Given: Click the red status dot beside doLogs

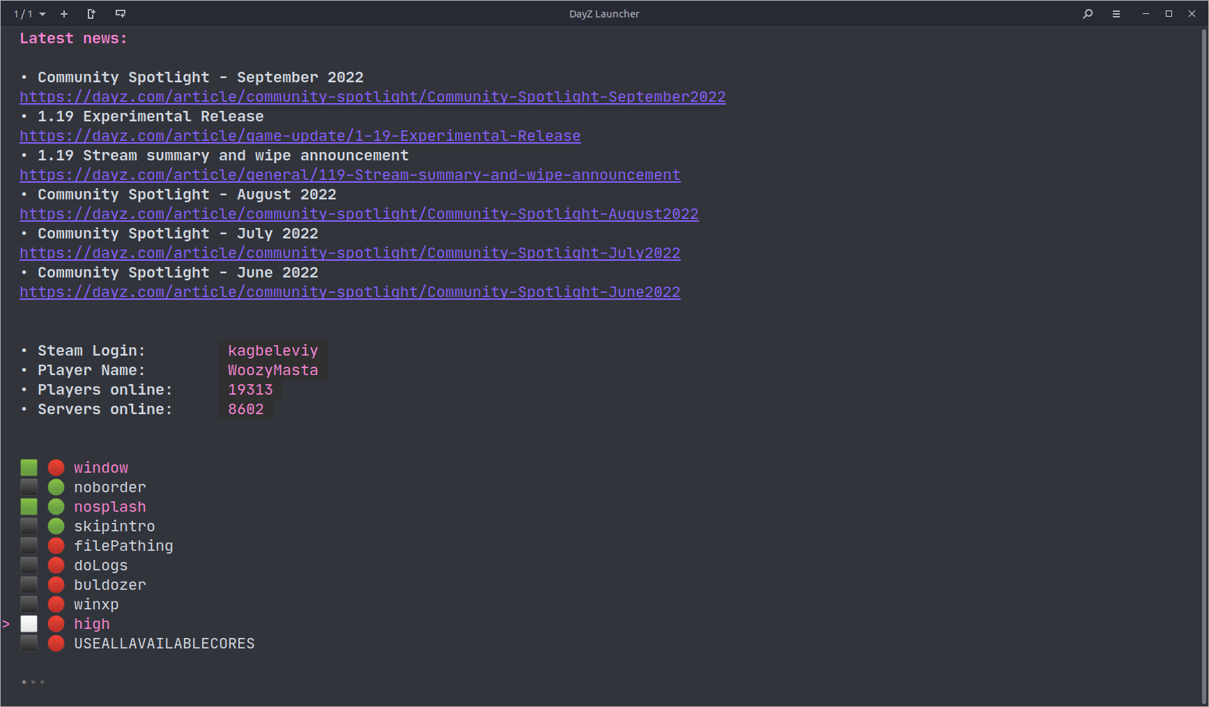Looking at the screenshot, I should 56,565.
